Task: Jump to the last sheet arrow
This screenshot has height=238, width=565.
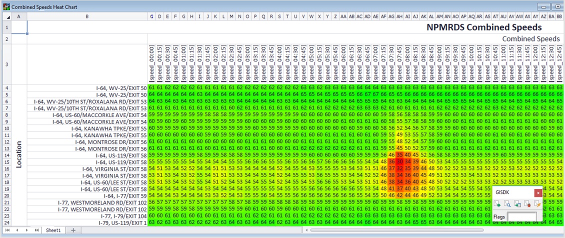Action: [x=36, y=230]
